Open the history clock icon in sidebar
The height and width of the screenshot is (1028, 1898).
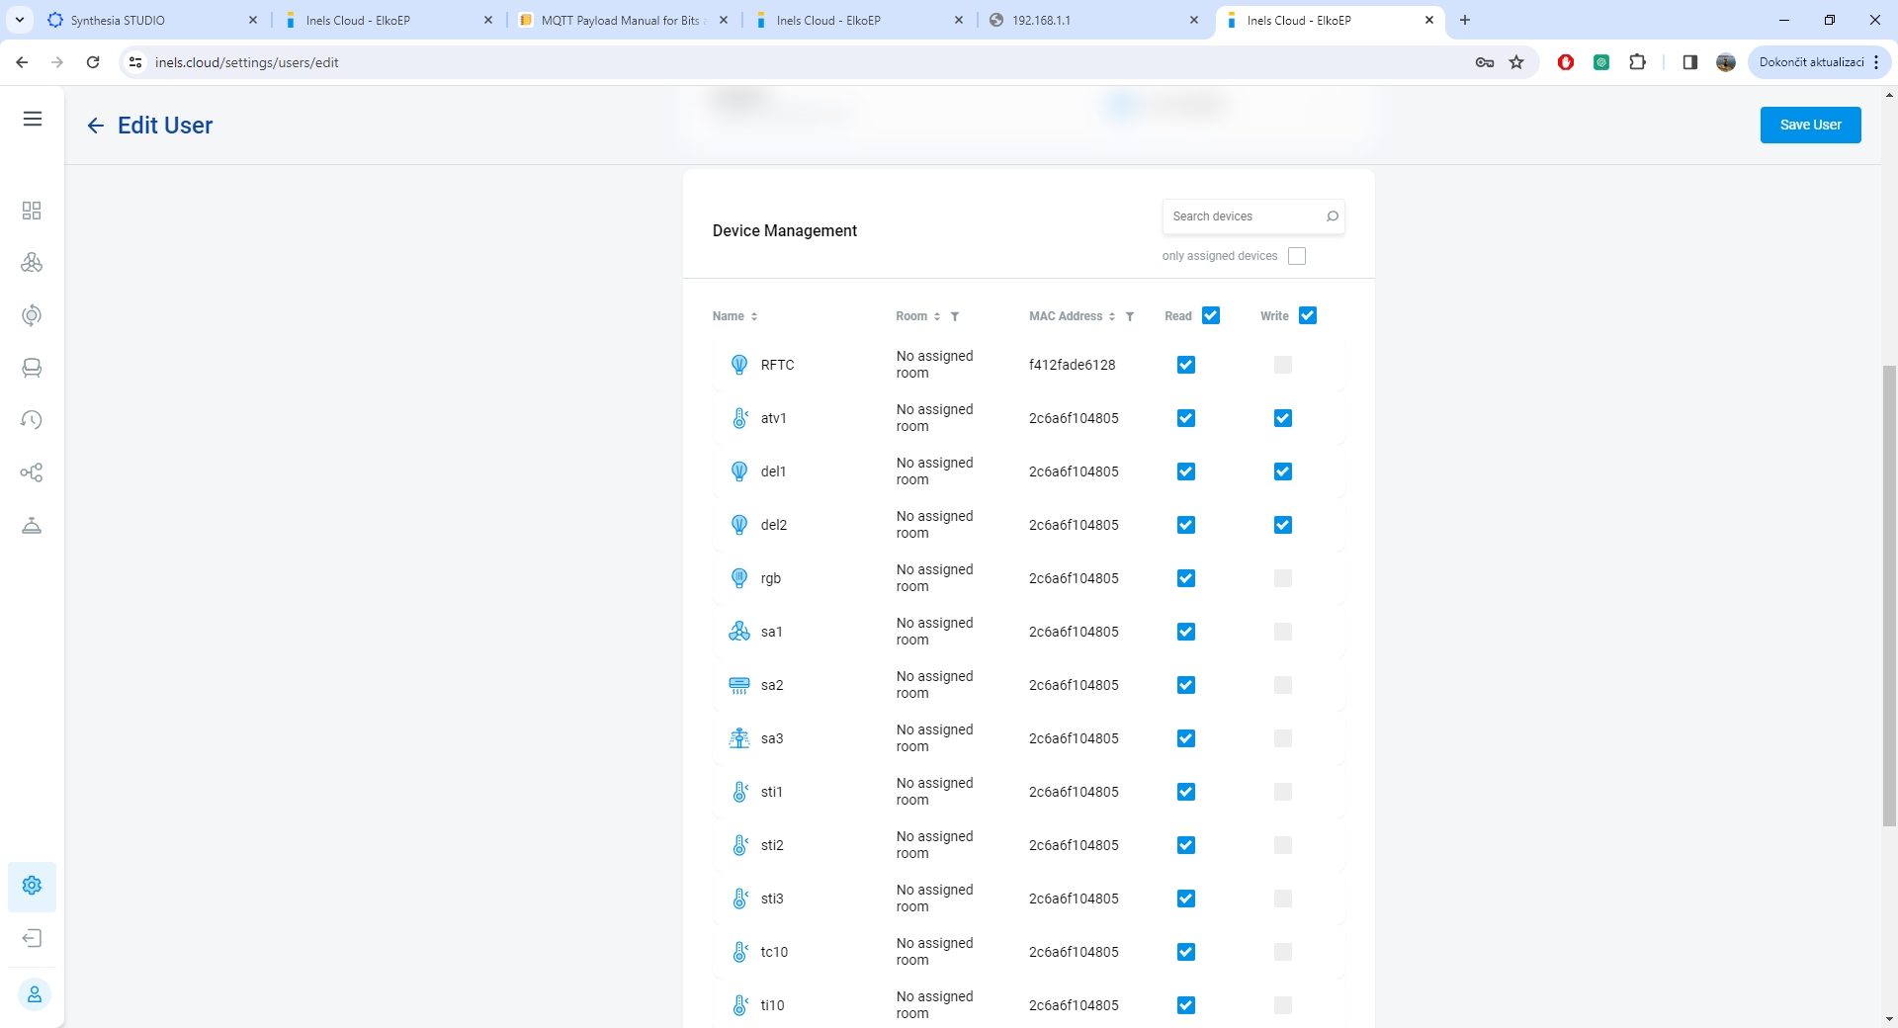pos(32,420)
